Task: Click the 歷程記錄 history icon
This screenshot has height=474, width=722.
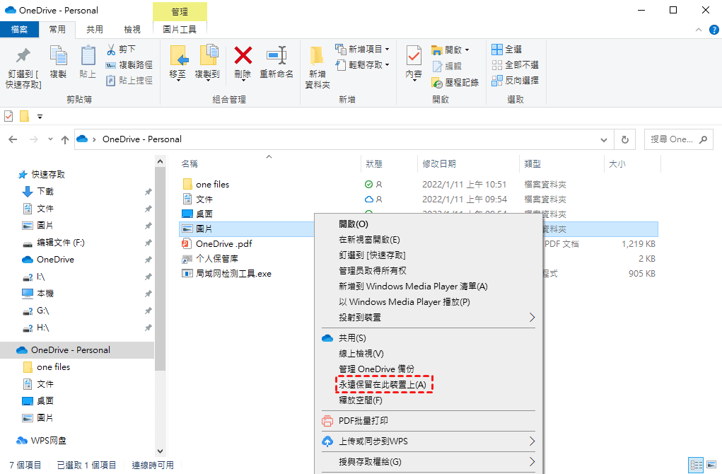Action: coord(437,83)
